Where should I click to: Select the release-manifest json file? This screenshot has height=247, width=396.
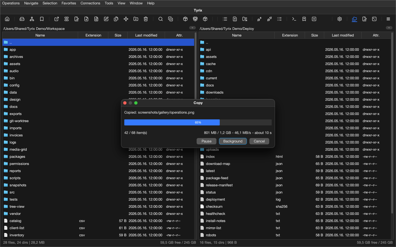click(x=295, y=185)
